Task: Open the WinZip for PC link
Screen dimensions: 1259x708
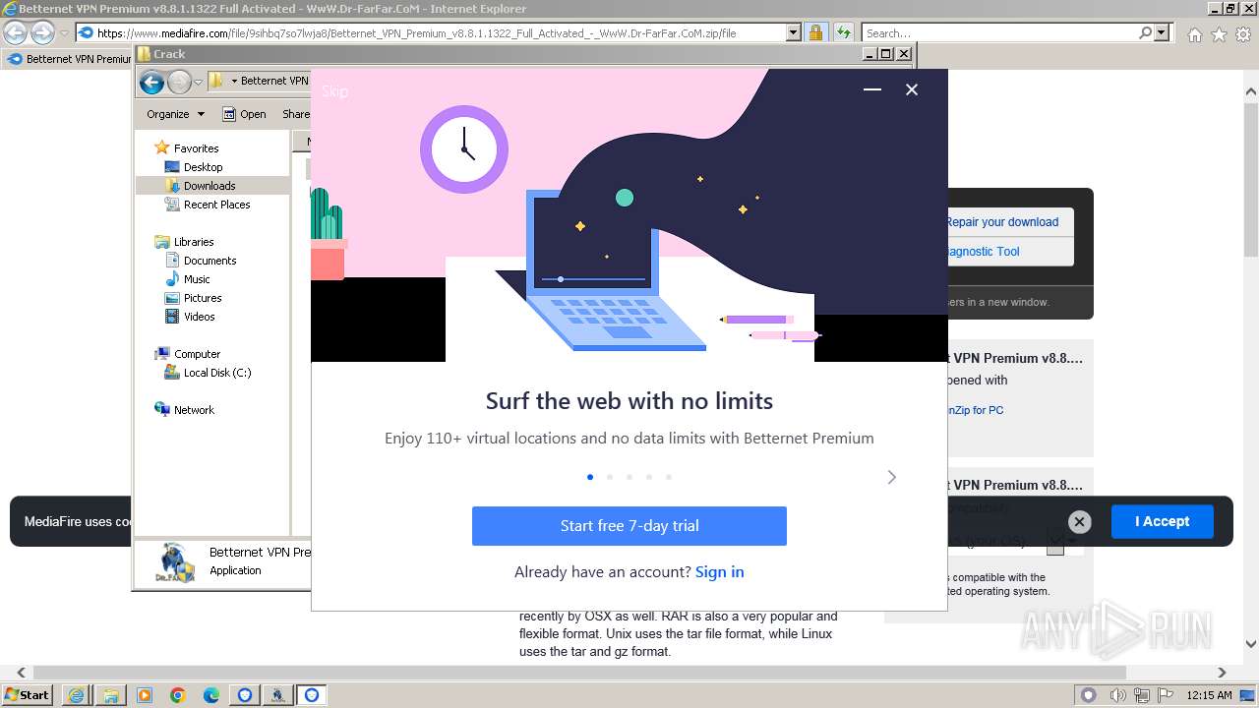Action: (x=975, y=410)
